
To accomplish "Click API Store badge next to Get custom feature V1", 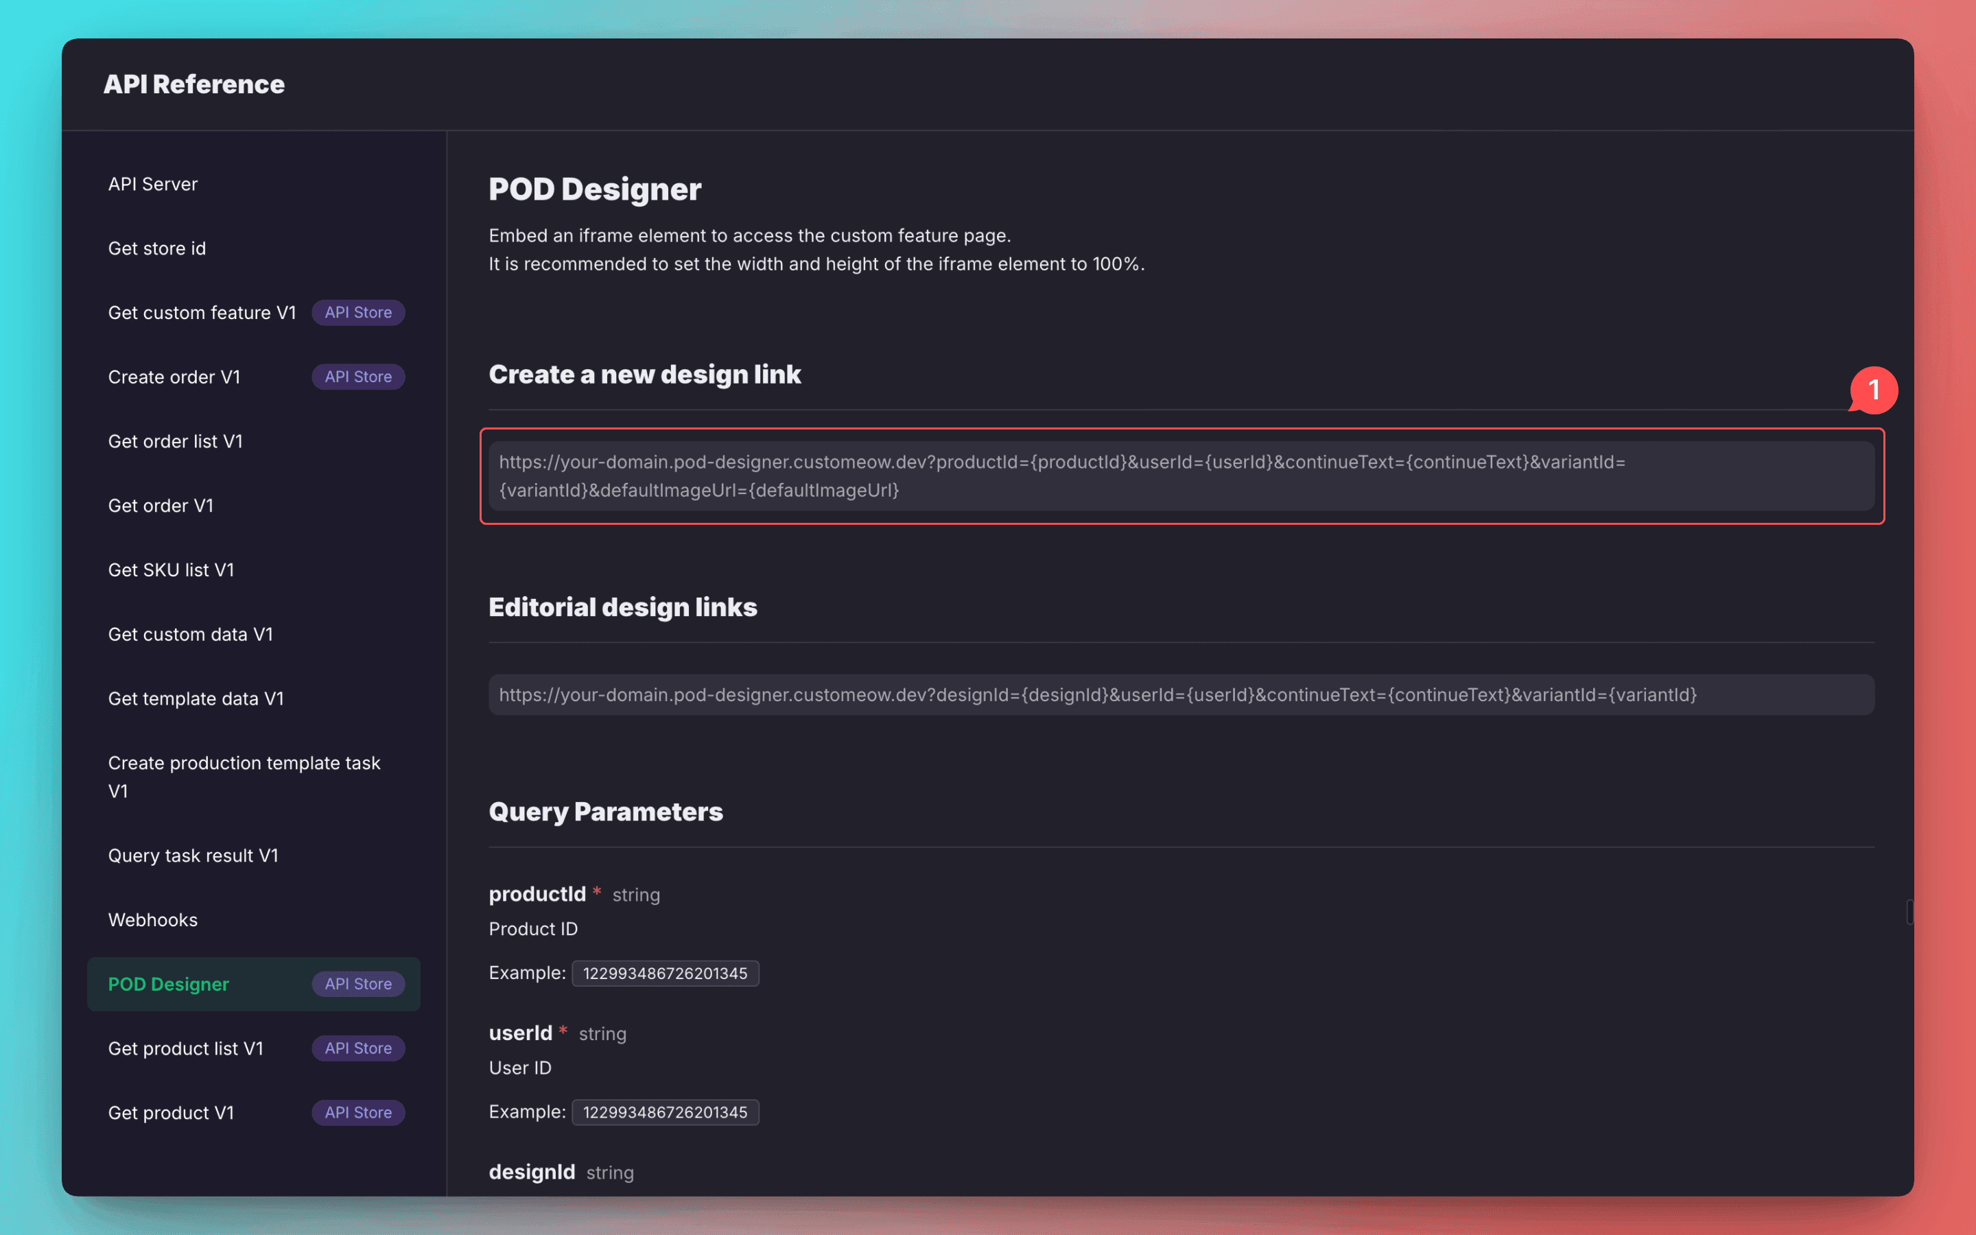I will click(357, 313).
